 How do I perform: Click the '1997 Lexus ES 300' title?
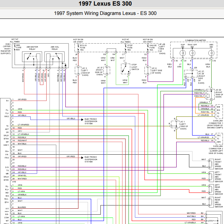click(x=105, y=4)
